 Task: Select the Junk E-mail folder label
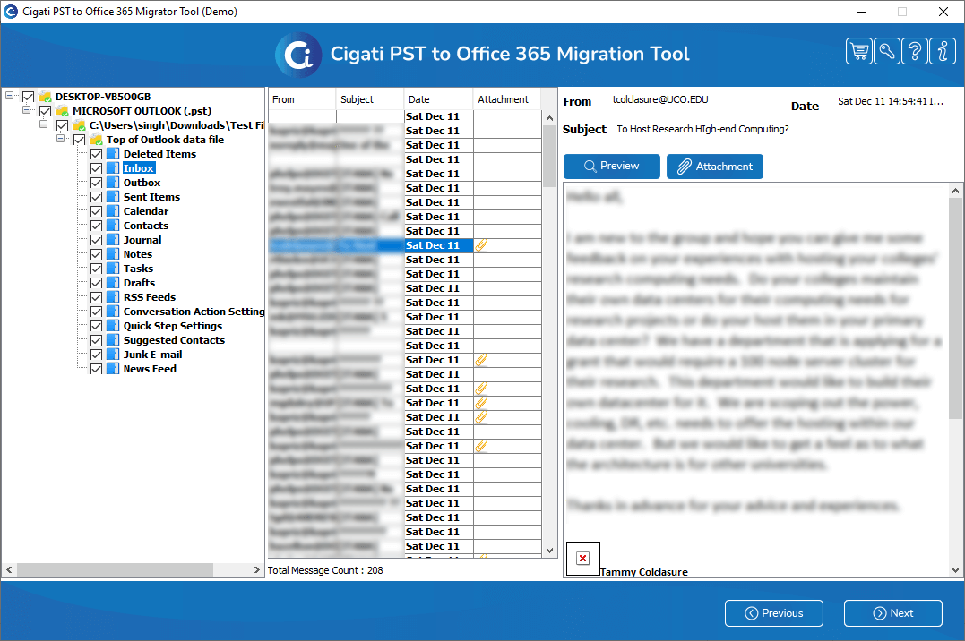tap(152, 355)
